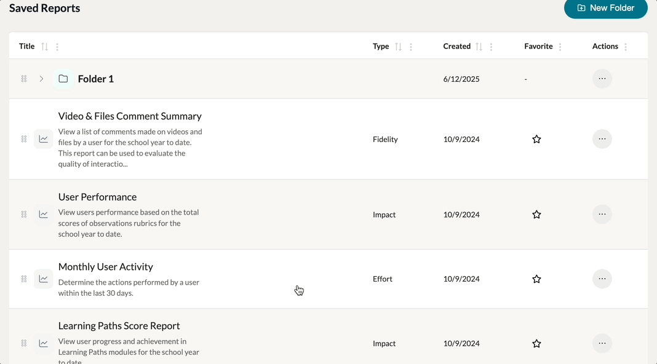The height and width of the screenshot is (364, 657).
Task: Open Learning Paths Score Report title
Action: (x=119, y=326)
